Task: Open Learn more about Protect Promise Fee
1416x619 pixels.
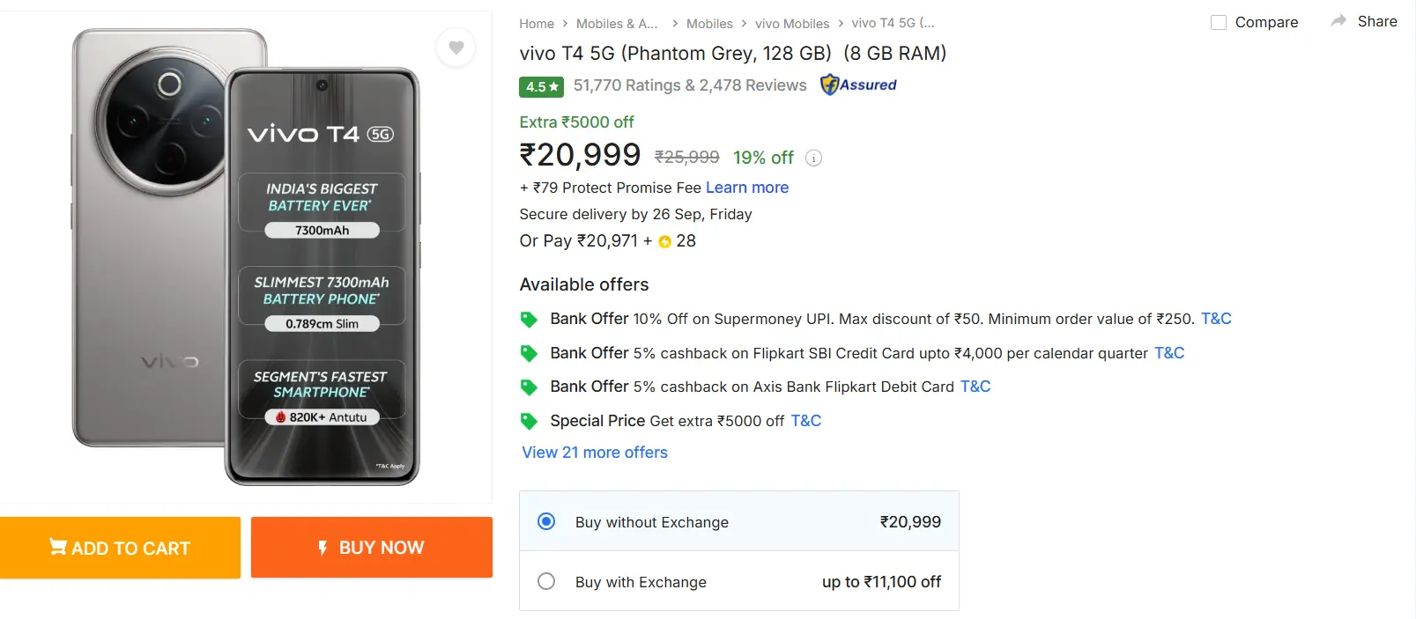Action: click(x=746, y=188)
